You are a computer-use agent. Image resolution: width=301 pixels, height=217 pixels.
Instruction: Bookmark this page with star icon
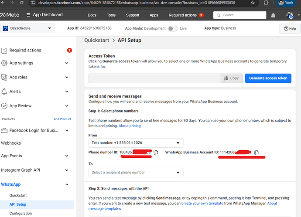pos(253,3)
